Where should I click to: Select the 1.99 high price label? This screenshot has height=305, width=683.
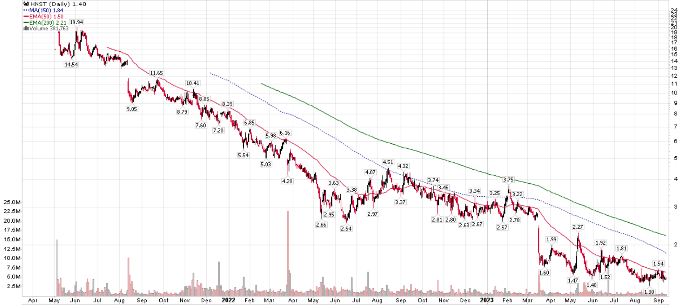point(551,239)
